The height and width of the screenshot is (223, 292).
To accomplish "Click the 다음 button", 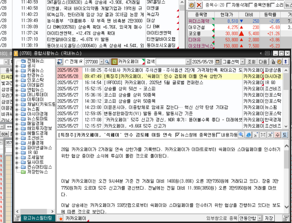I will pyautogui.click(x=263, y=62).
